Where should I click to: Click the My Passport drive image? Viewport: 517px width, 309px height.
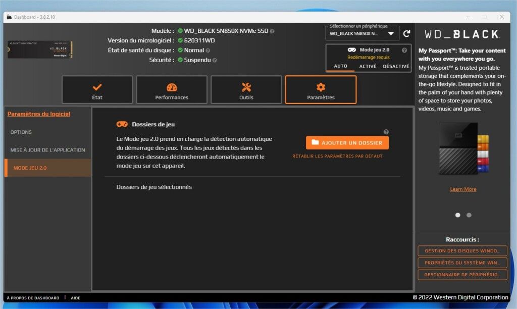[463, 149]
